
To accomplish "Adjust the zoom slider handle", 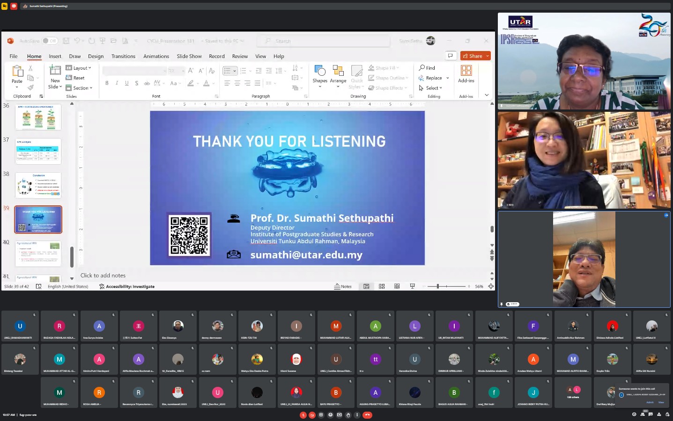I will 437,286.
